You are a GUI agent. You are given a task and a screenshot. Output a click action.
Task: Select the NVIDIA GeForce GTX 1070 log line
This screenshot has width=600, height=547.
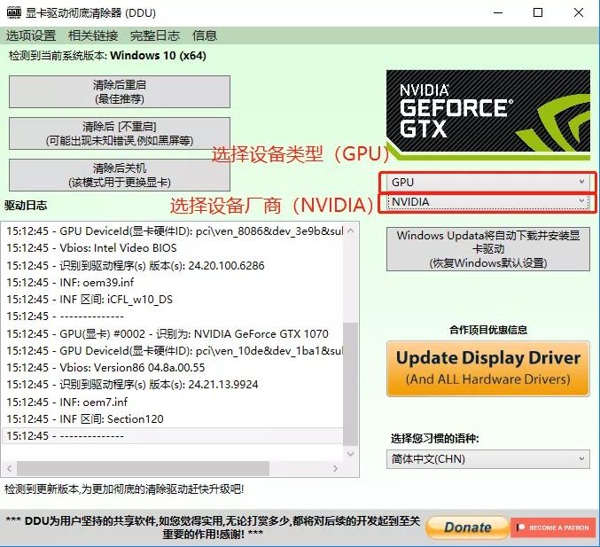click(x=167, y=334)
